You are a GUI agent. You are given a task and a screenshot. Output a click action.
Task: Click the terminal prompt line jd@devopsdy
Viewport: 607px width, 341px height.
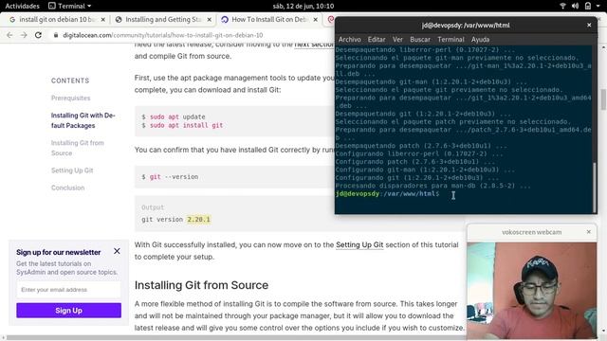(388, 193)
